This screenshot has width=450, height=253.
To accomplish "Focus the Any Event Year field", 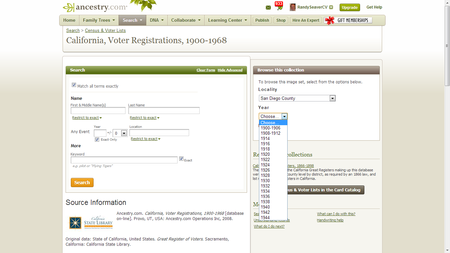I will [100, 133].
